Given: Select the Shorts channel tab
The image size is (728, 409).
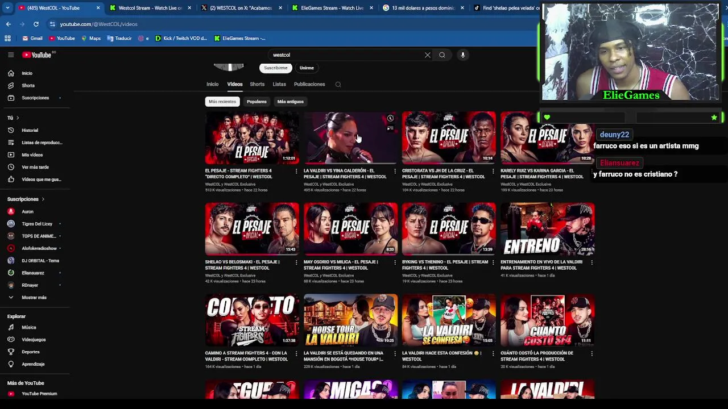Looking at the screenshot, I should [257, 84].
